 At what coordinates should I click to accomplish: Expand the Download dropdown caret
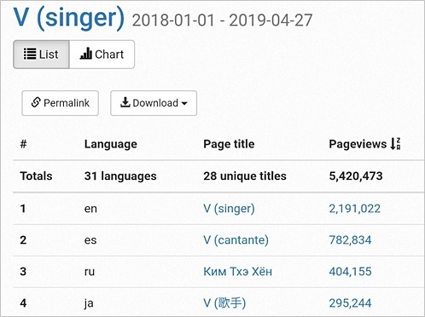click(184, 103)
